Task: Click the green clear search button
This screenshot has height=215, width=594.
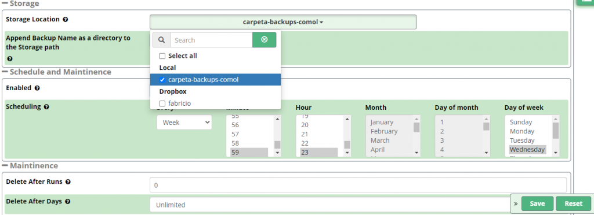Action: [265, 40]
